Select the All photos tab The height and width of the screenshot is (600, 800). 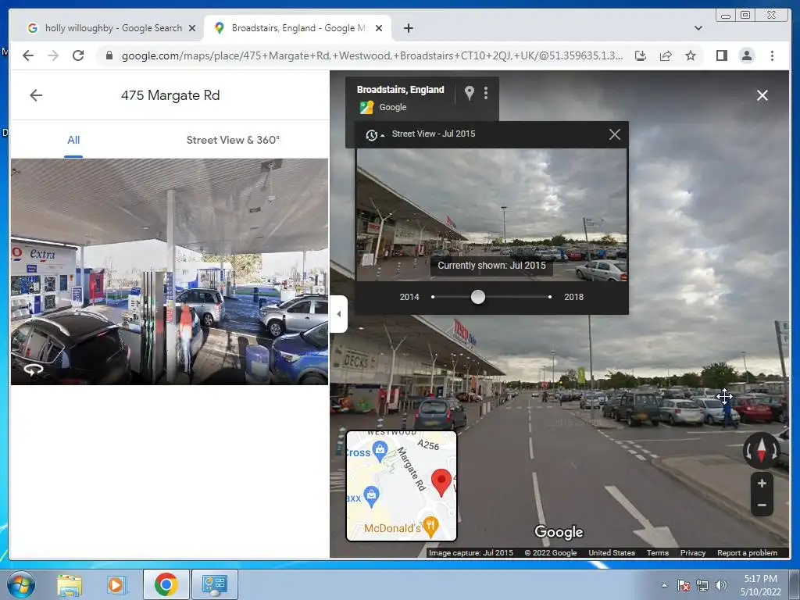point(73,140)
